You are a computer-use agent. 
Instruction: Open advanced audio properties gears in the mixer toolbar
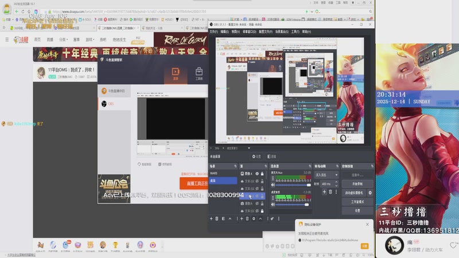[272, 218]
